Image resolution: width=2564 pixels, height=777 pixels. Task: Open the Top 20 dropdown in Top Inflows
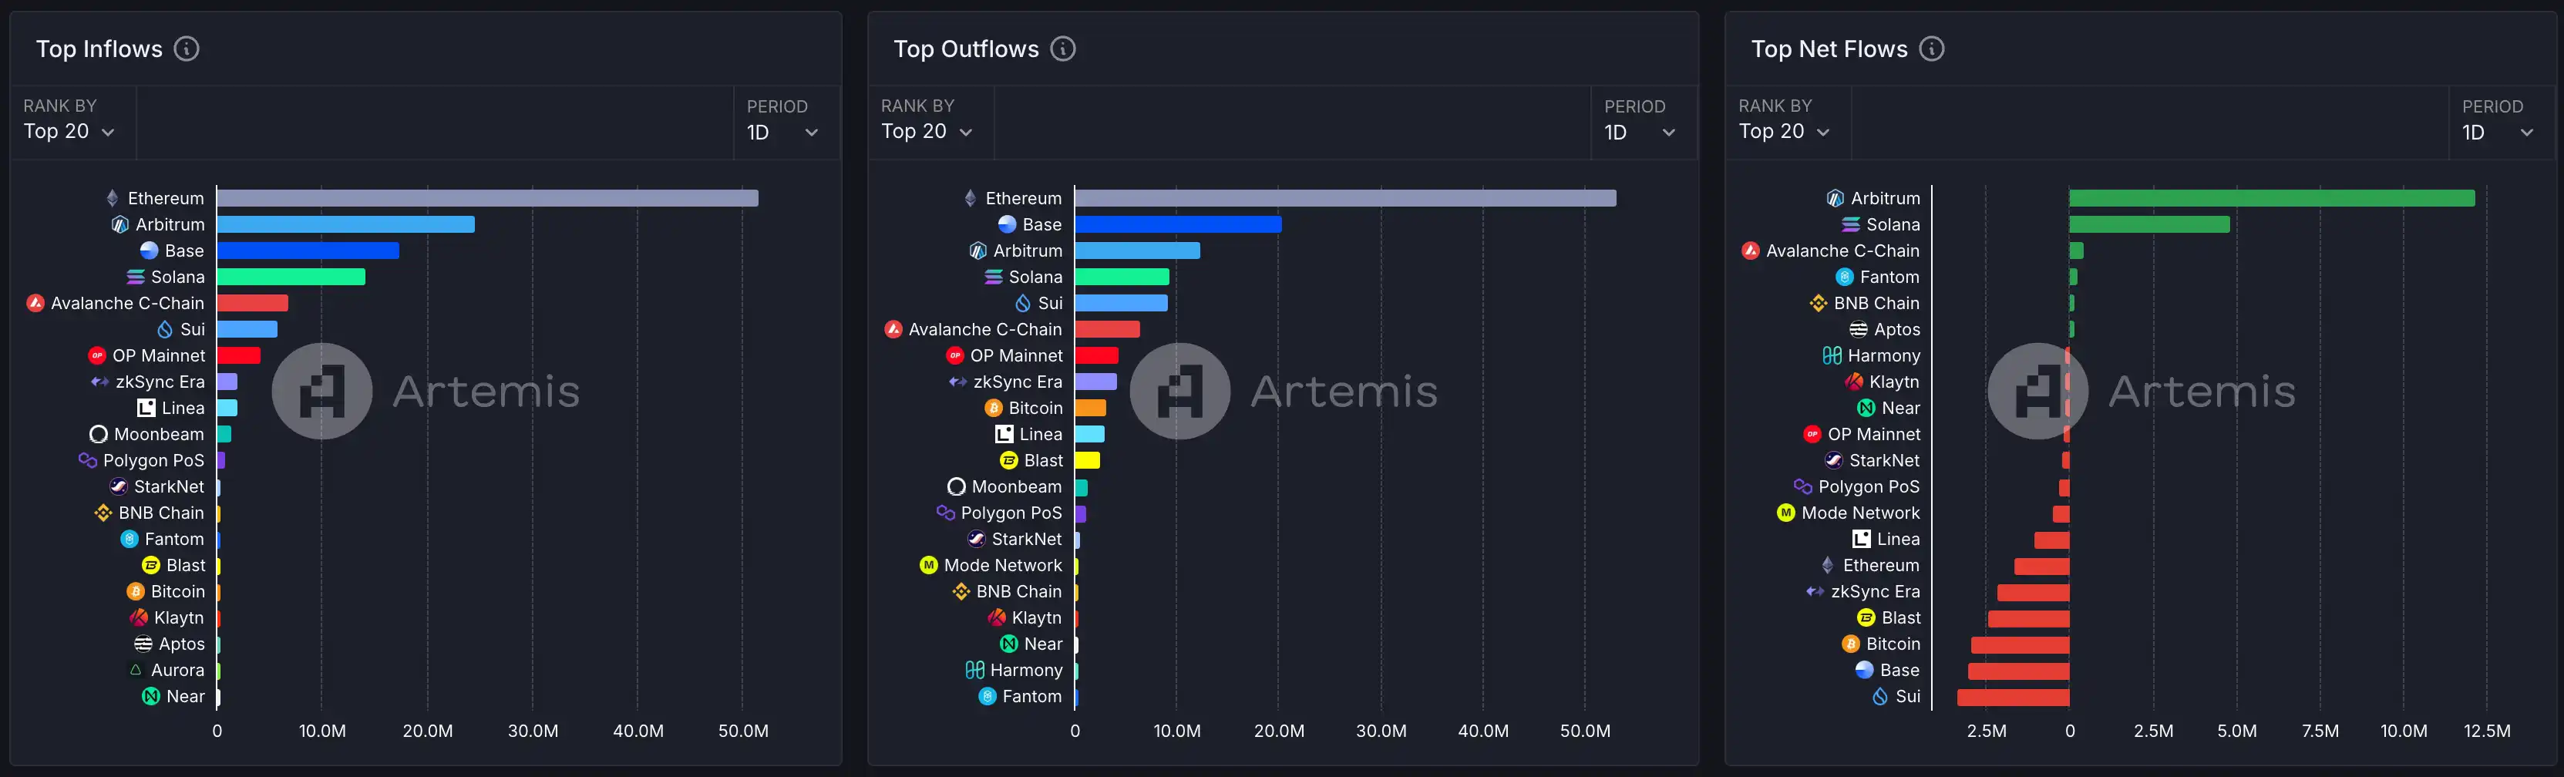(x=69, y=131)
